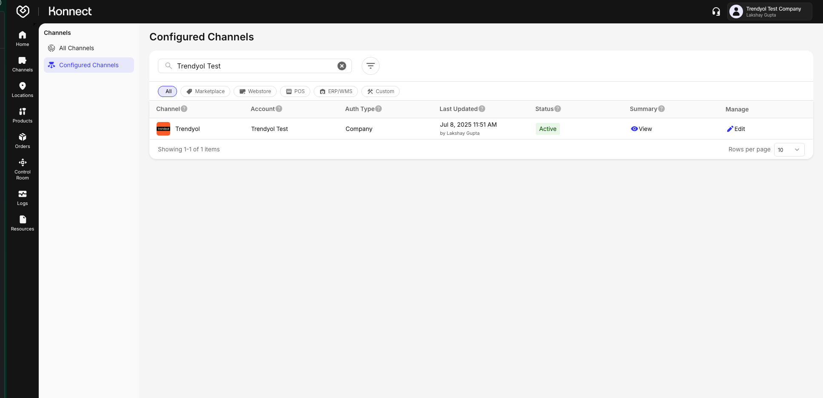Click the help icon next to Last Updated

pos(482,109)
